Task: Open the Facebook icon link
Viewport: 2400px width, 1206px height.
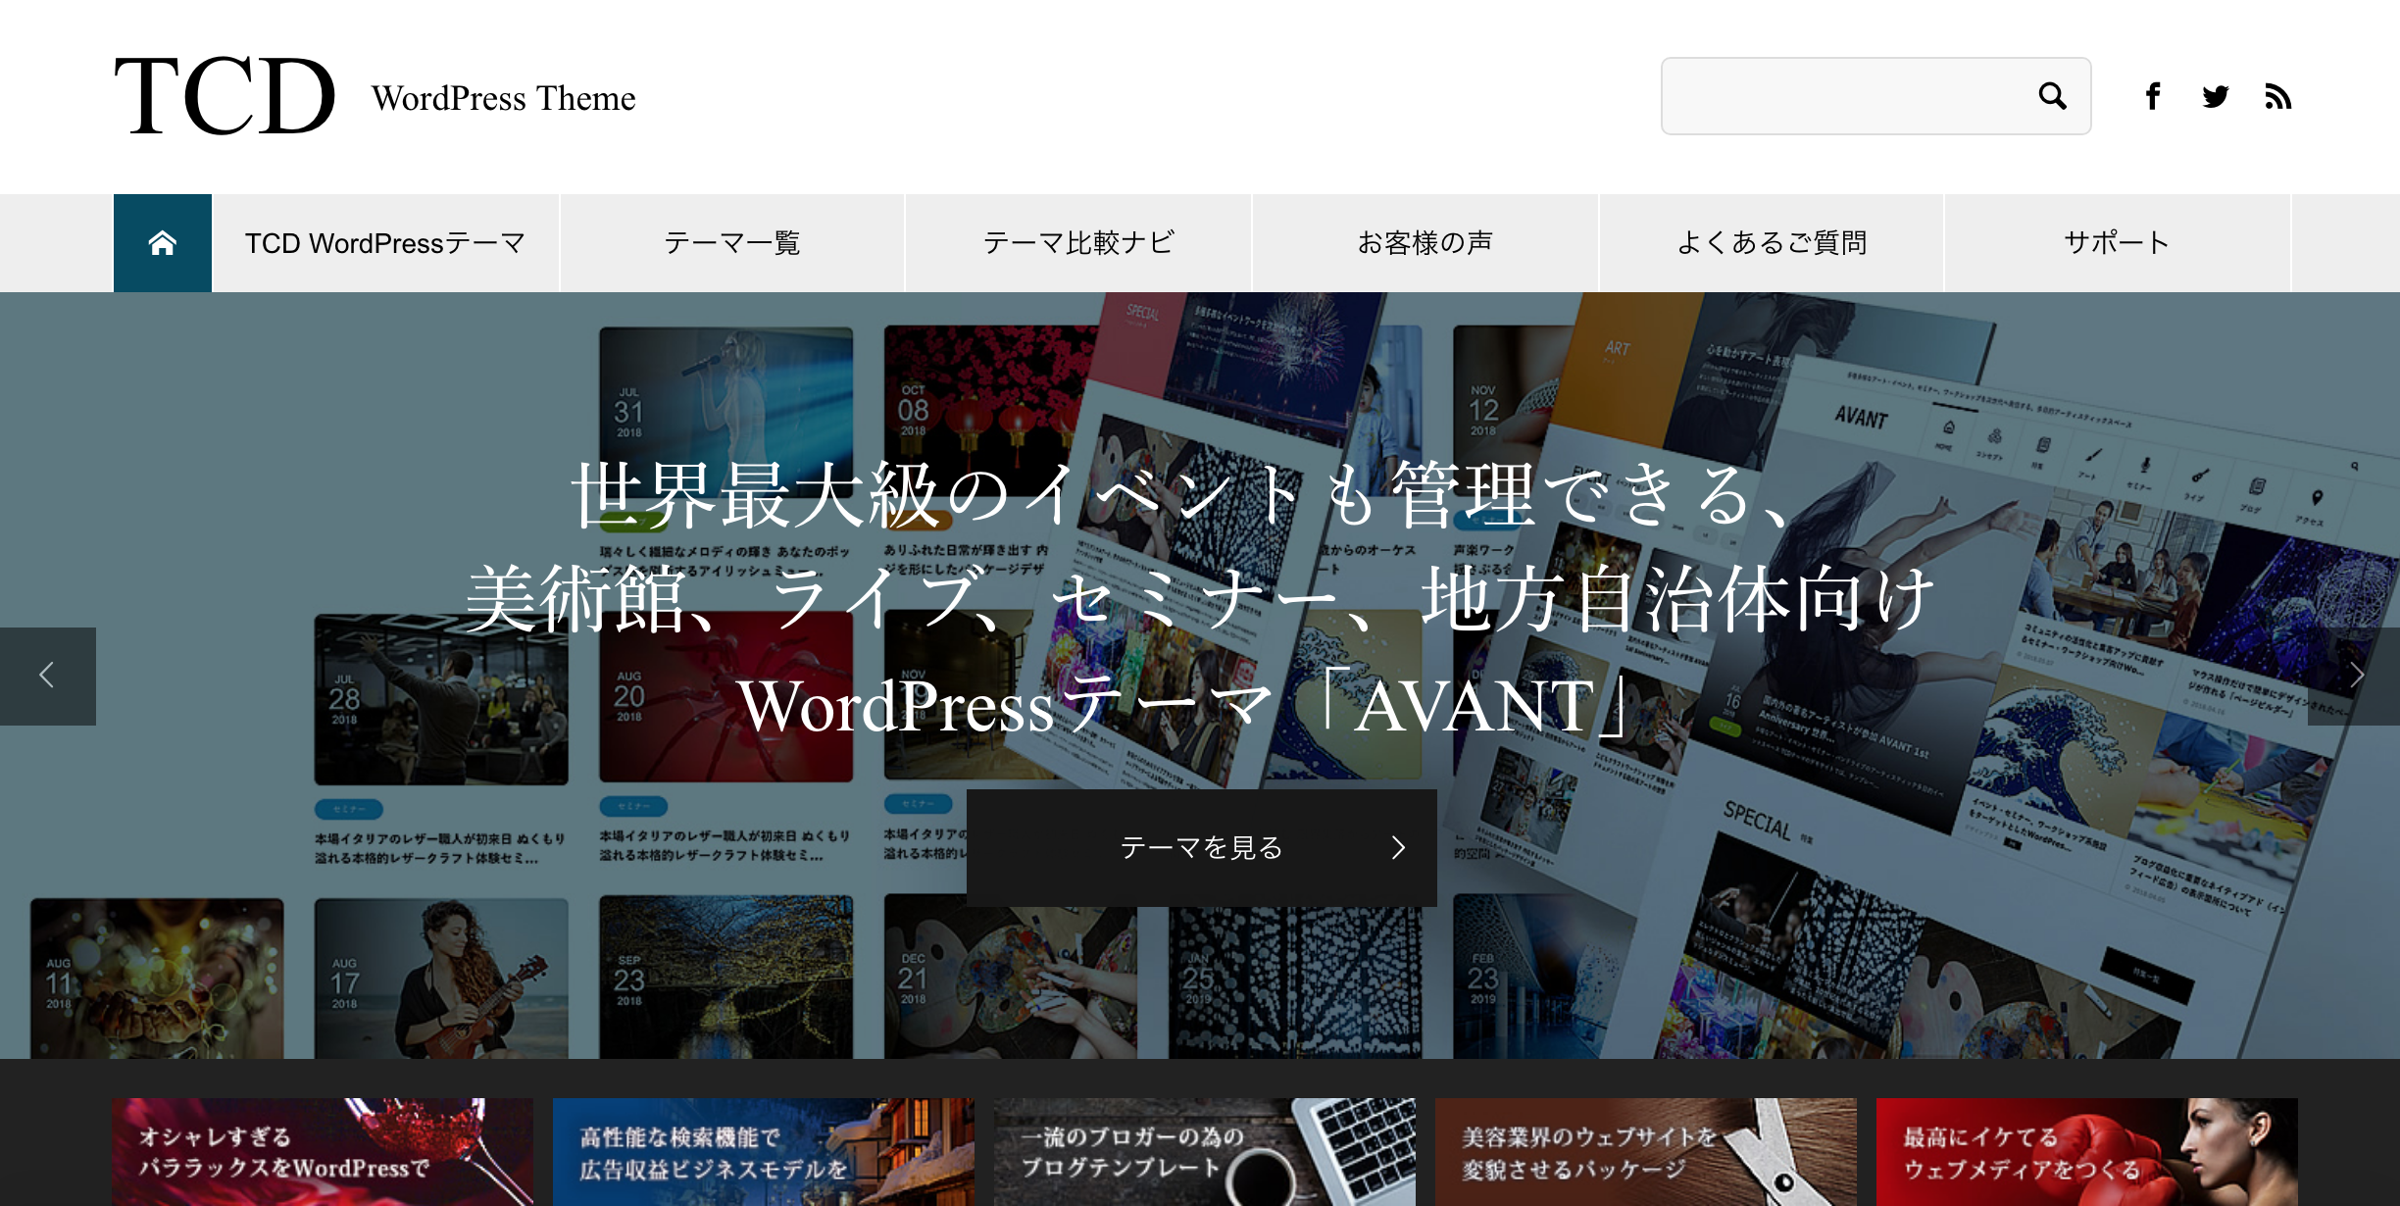Action: [2153, 96]
